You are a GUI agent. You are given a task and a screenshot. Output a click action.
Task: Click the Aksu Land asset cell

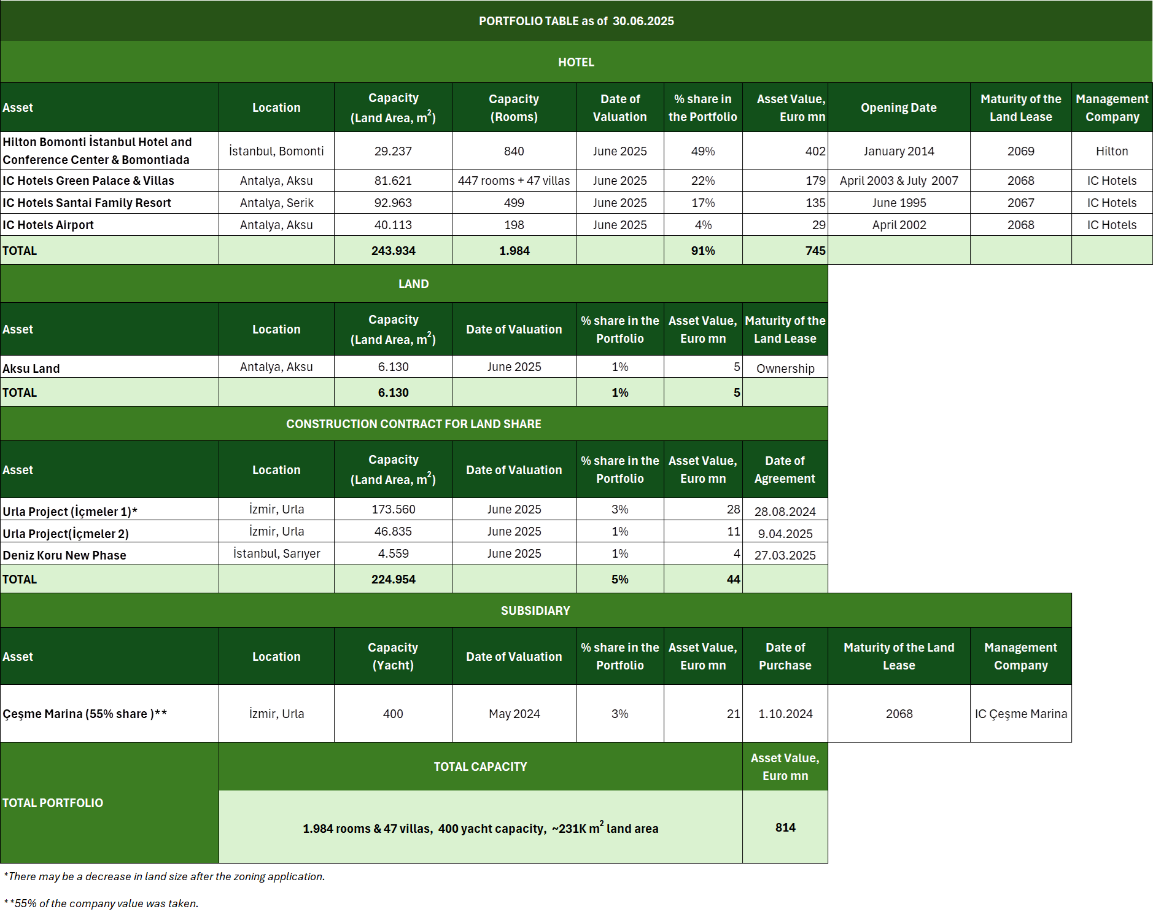pos(109,368)
